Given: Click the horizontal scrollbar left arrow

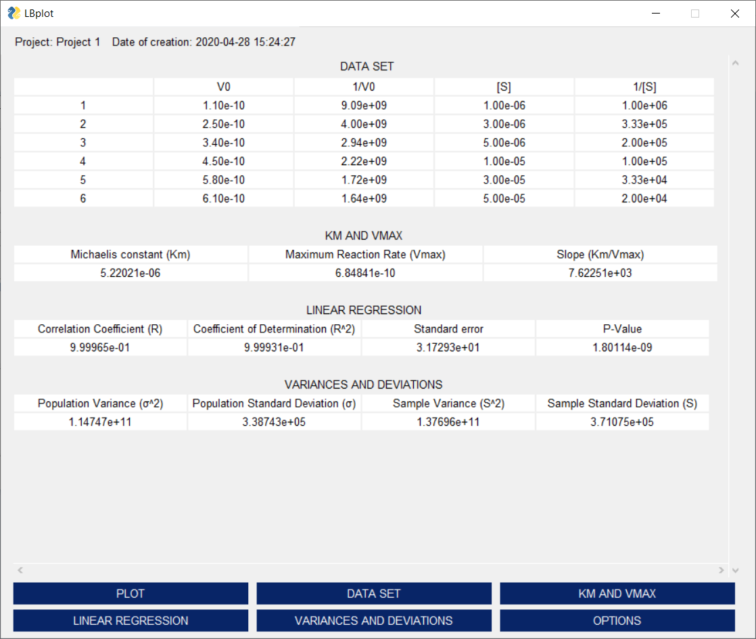Looking at the screenshot, I should pyautogui.click(x=20, y=570).
